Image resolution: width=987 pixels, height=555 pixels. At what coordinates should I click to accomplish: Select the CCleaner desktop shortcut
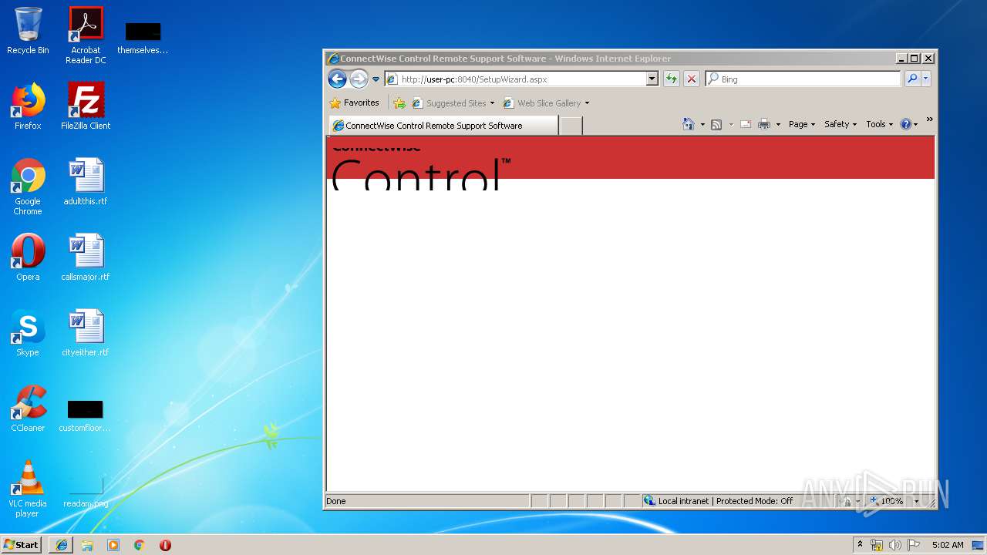click(28, 409)
